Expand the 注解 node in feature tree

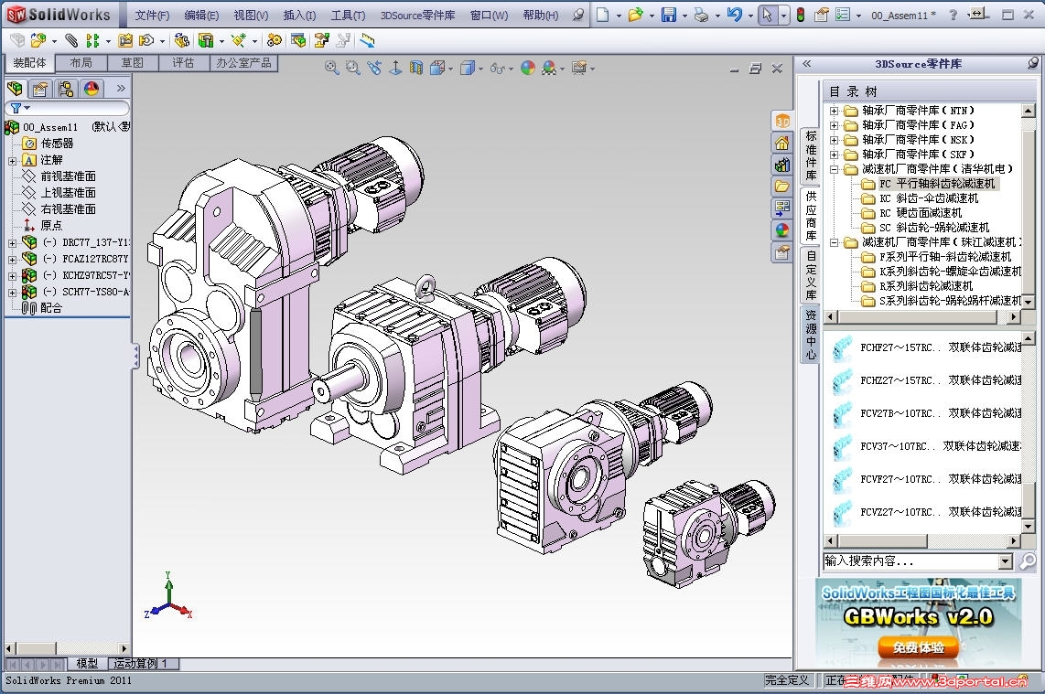coord(12,160)
